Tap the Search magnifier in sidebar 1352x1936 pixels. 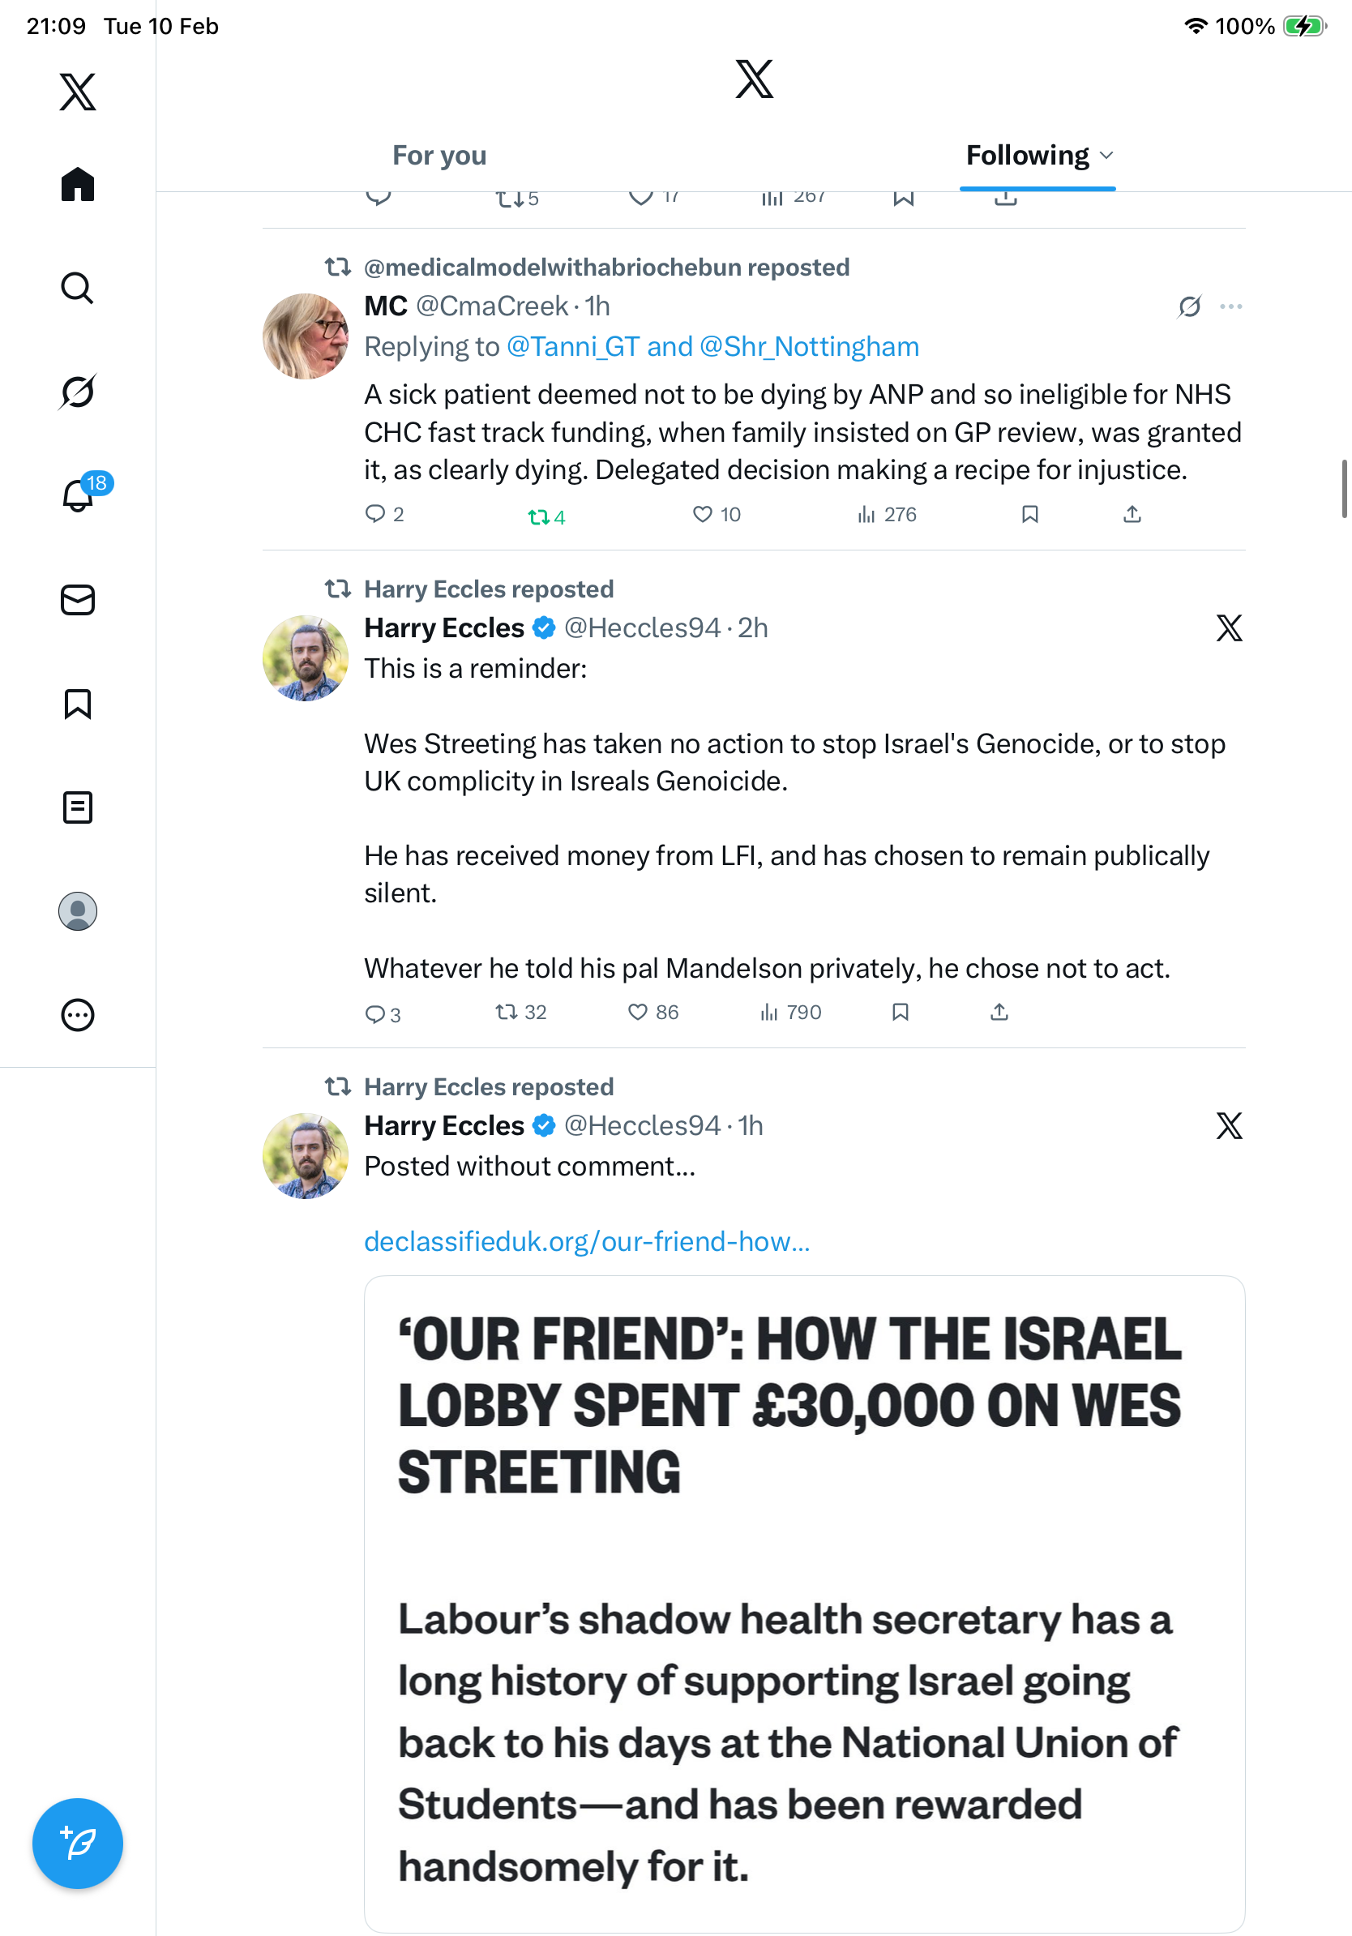point(78,289)
